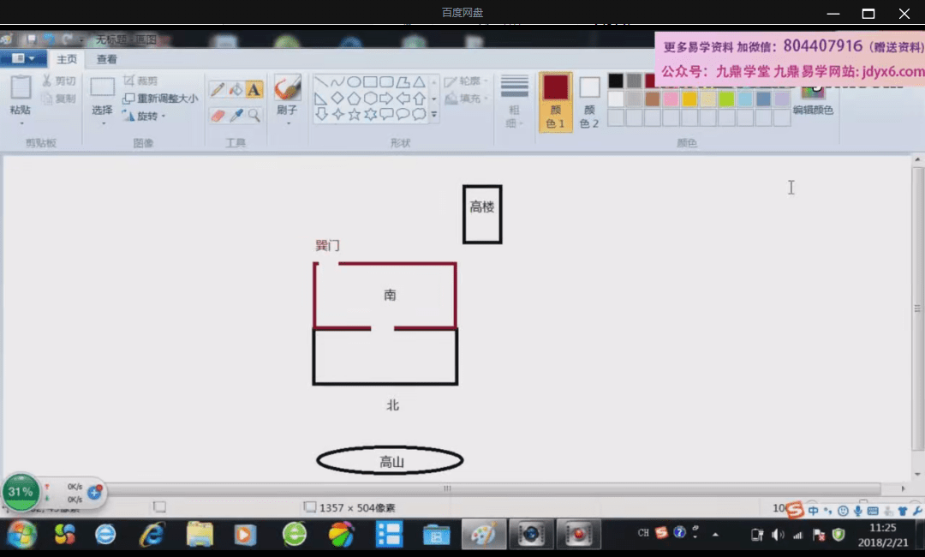Open Internet Explorer from the taskbar
Screen dimensions: 925x557
point(152,535)
